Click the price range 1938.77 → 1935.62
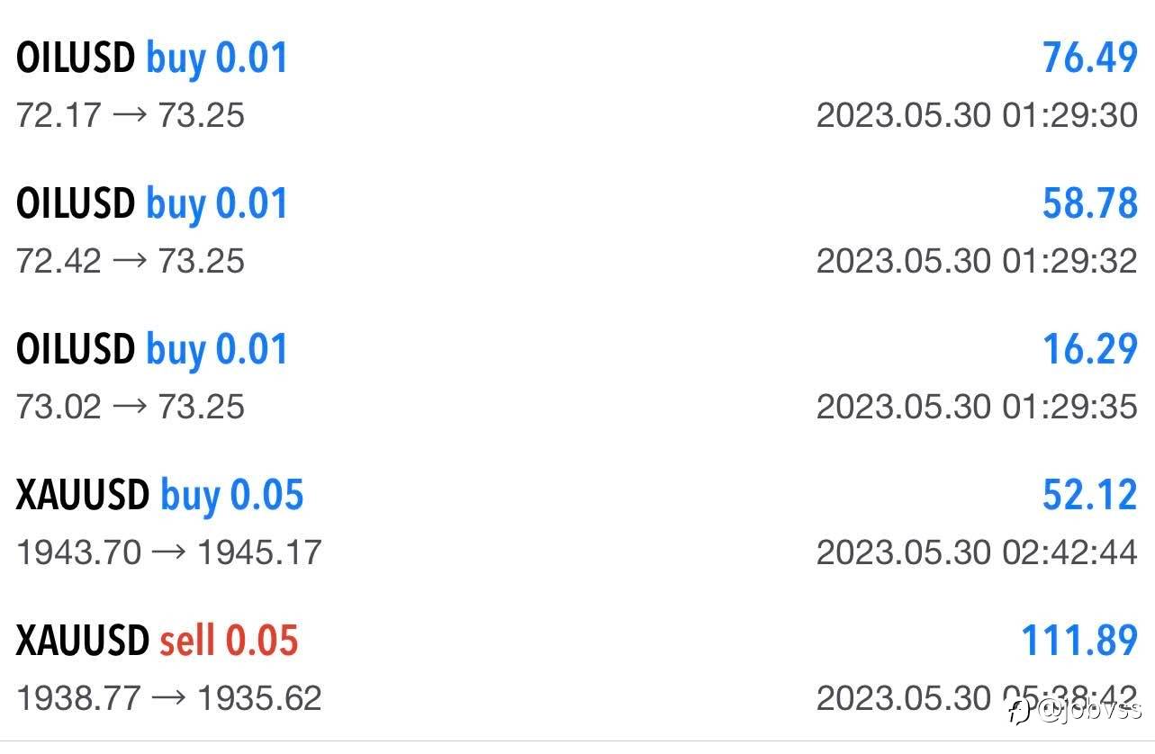The width and height of the screenshot is (1155, 754). (x=169, y=698)
